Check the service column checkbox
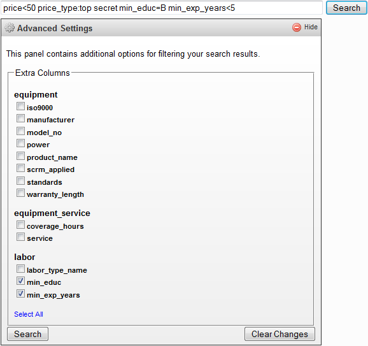 (x=20, y=237)
